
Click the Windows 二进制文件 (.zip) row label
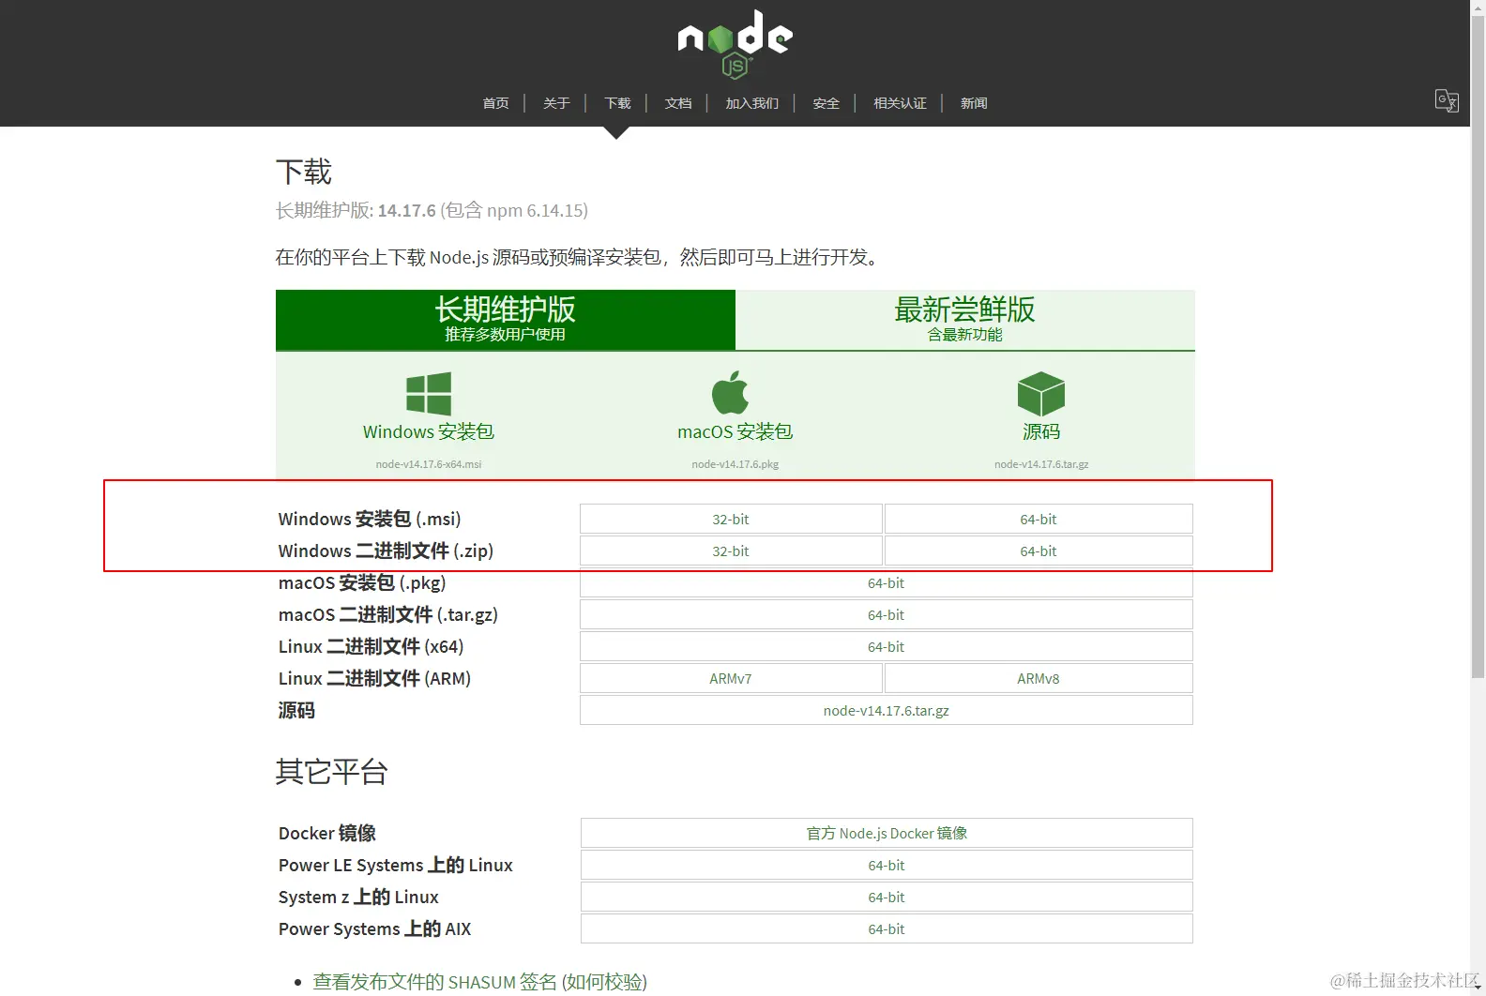pyautogui.click(x=386, y=551)
